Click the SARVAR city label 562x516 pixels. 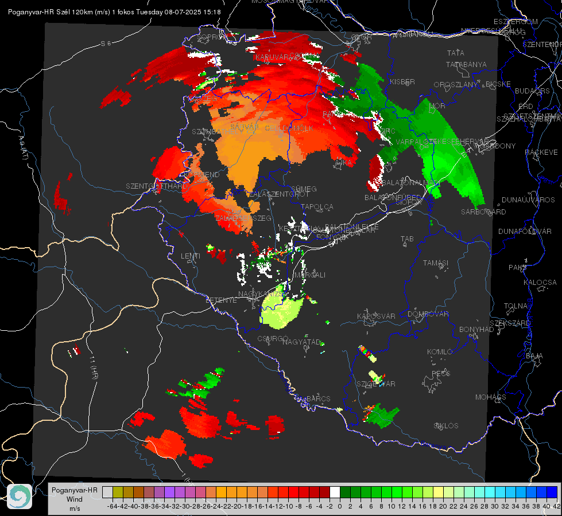245,127
